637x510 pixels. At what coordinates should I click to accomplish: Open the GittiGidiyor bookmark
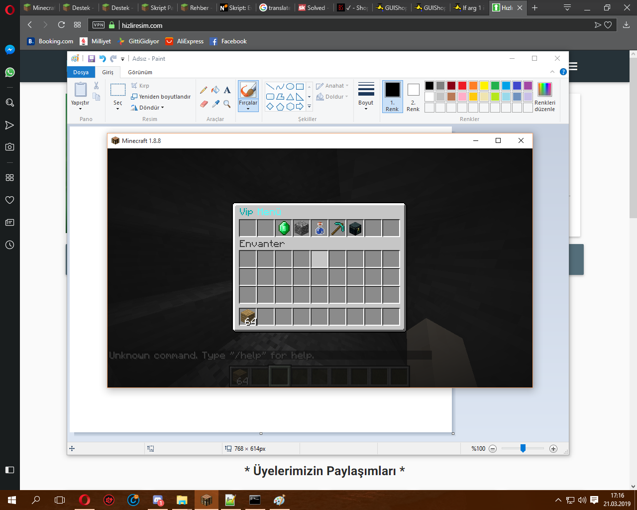[x=138, y=41]
